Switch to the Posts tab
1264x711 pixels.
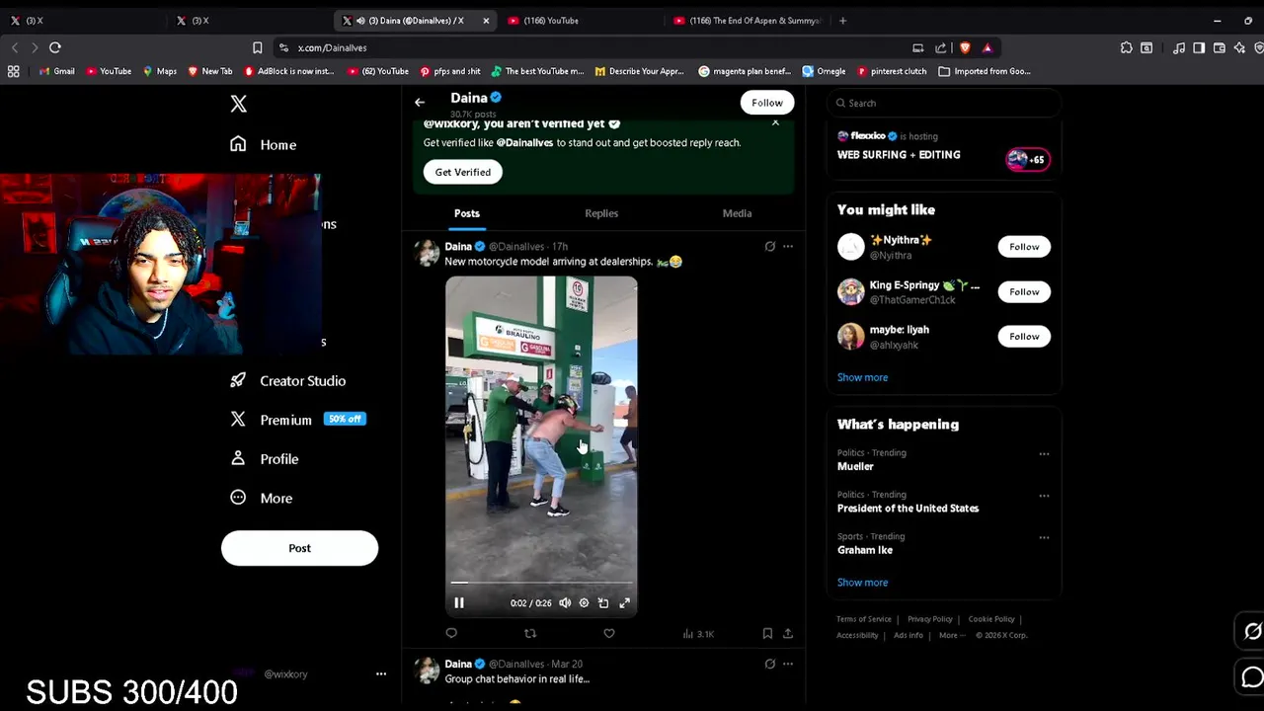point(467,213)
